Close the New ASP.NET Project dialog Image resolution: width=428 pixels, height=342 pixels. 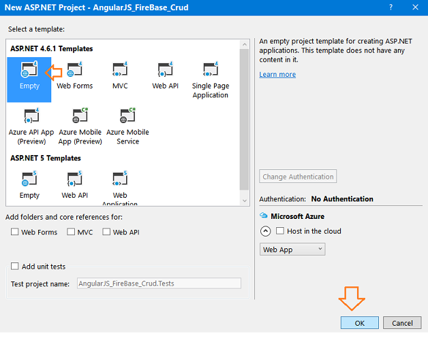click(415, 7)
